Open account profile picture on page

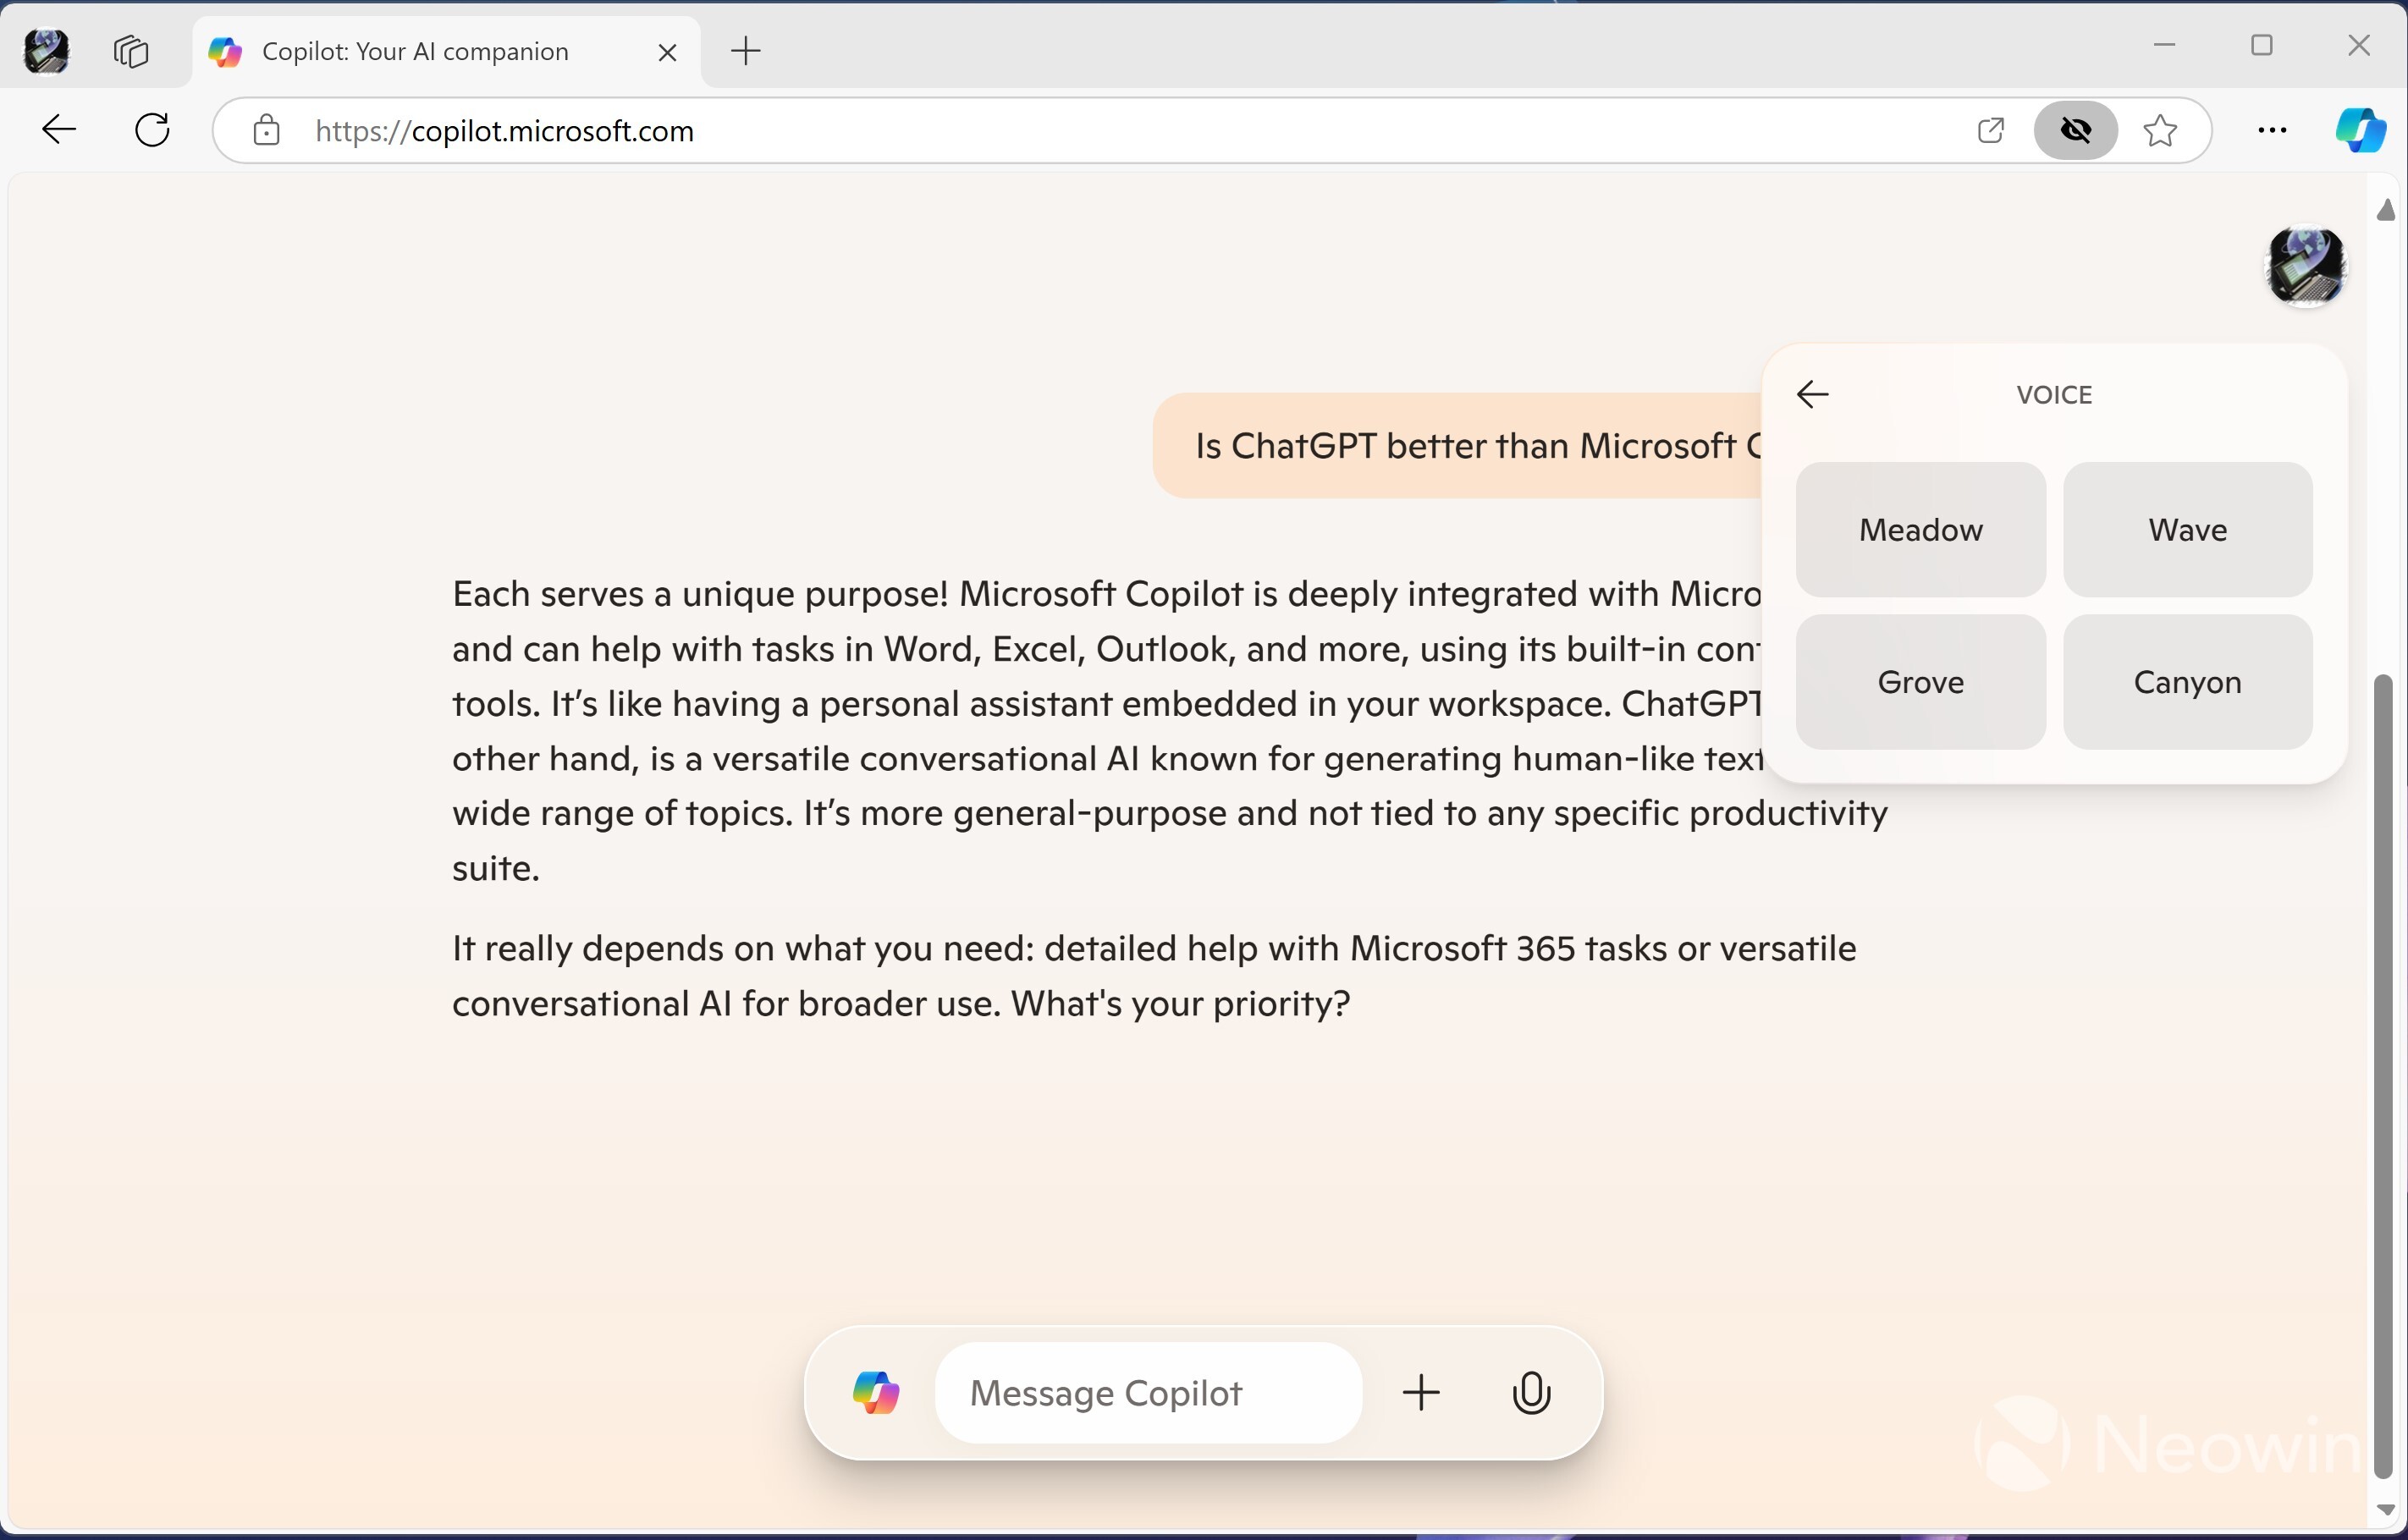pos(2305,266)
